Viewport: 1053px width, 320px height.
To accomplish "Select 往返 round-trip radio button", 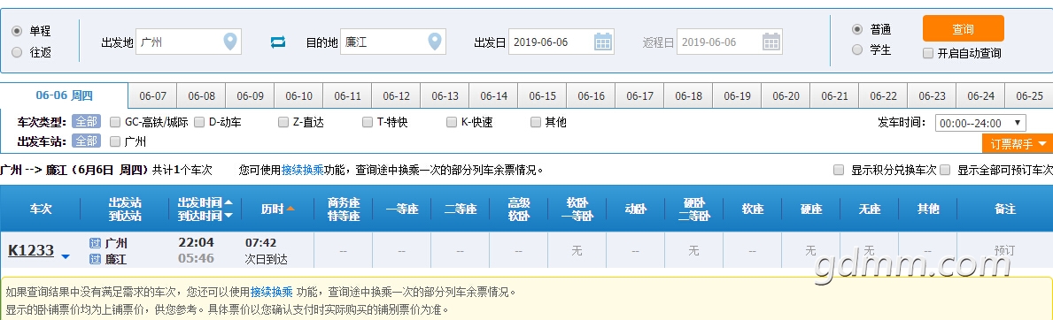I will 17,51.
